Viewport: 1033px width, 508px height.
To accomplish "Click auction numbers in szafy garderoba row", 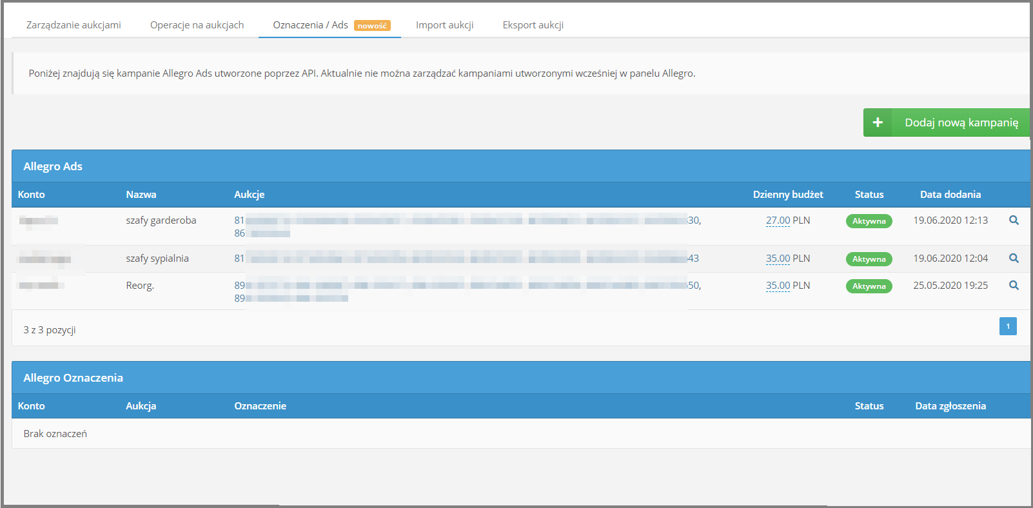I will click(467, 227).
